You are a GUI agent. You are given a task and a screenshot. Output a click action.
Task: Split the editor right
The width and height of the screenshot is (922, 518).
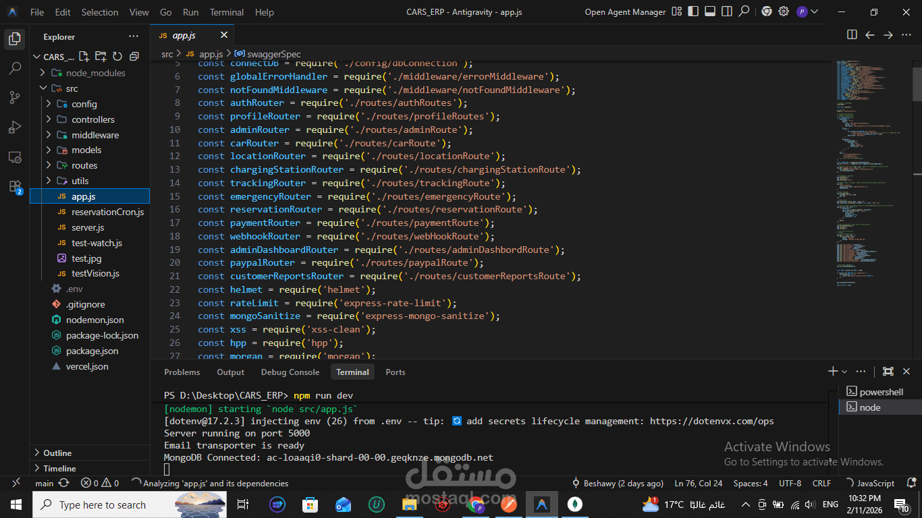click(x=852, y=35)
